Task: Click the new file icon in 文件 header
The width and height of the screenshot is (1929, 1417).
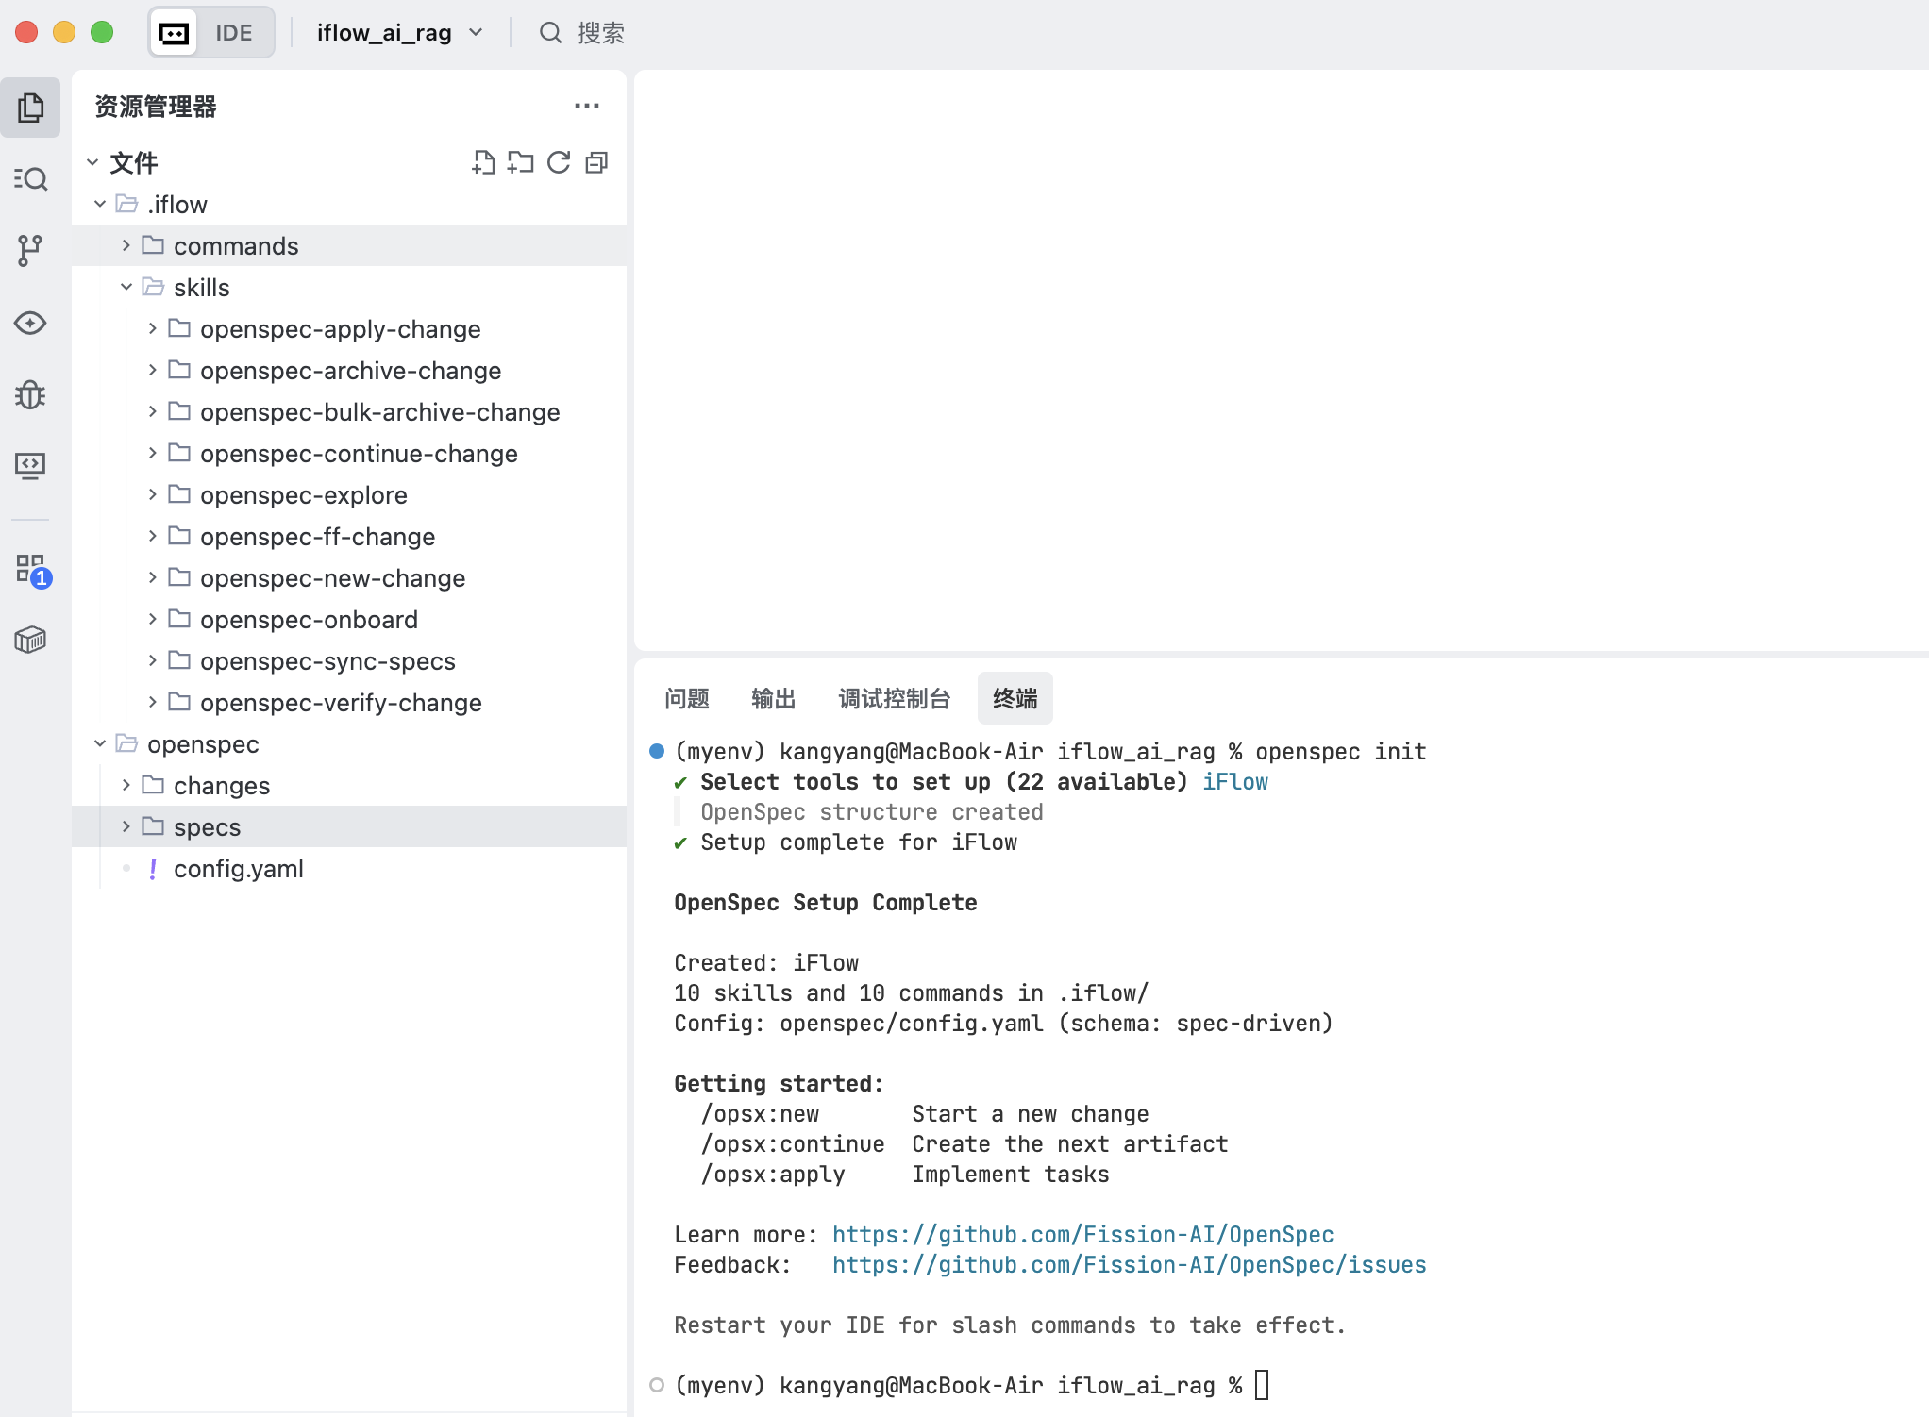Action: point(483,162)
